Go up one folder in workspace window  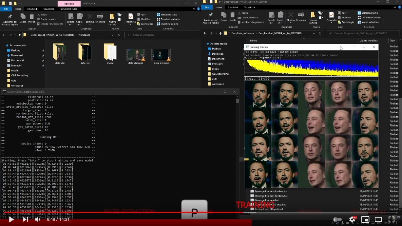pyautogui.click(x=20, y=35)
